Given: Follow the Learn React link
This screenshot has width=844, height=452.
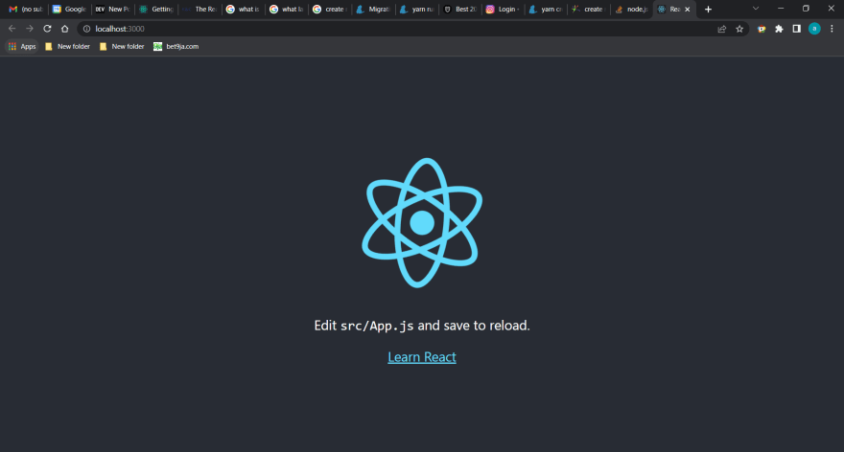Looking at the screenshot, I should pyautogui.click(x=422, y=357).
